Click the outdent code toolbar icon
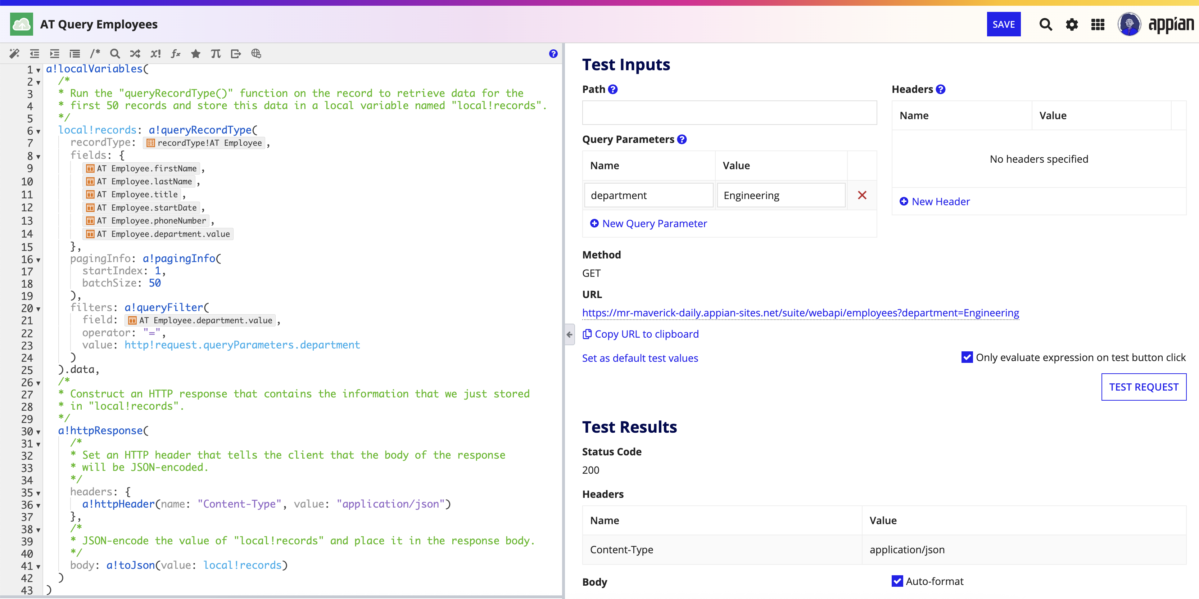The width and height of the screenshot is (1199, 599). pos(35,54)
